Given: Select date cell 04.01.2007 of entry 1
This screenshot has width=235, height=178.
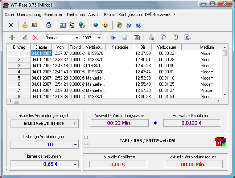Looking at the screenshot, I should (41, 53).
